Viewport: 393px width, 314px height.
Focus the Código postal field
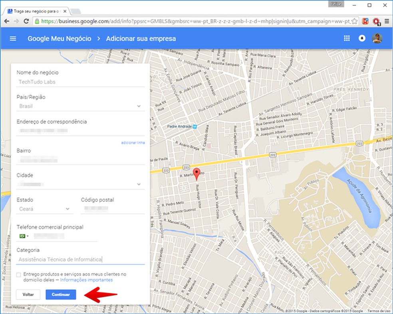click(x=113, y=209)
